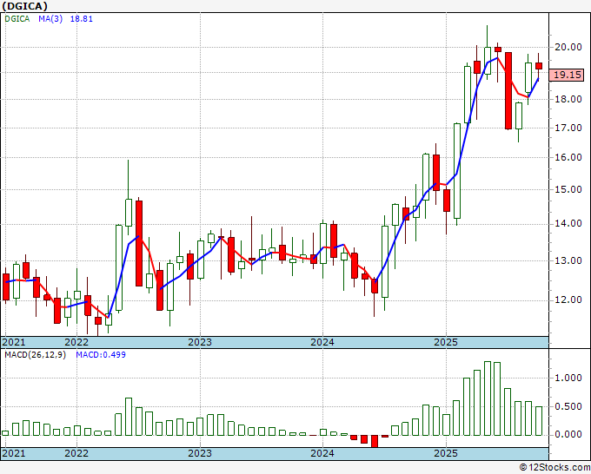Click the MACD(26,12,9) indicator label
The height and width of the screenshot is (474, 591).
point(35,355)
